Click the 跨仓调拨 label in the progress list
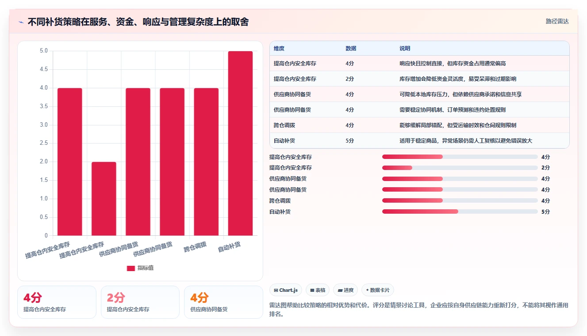 pyautogui.click(x=280, y=201)
